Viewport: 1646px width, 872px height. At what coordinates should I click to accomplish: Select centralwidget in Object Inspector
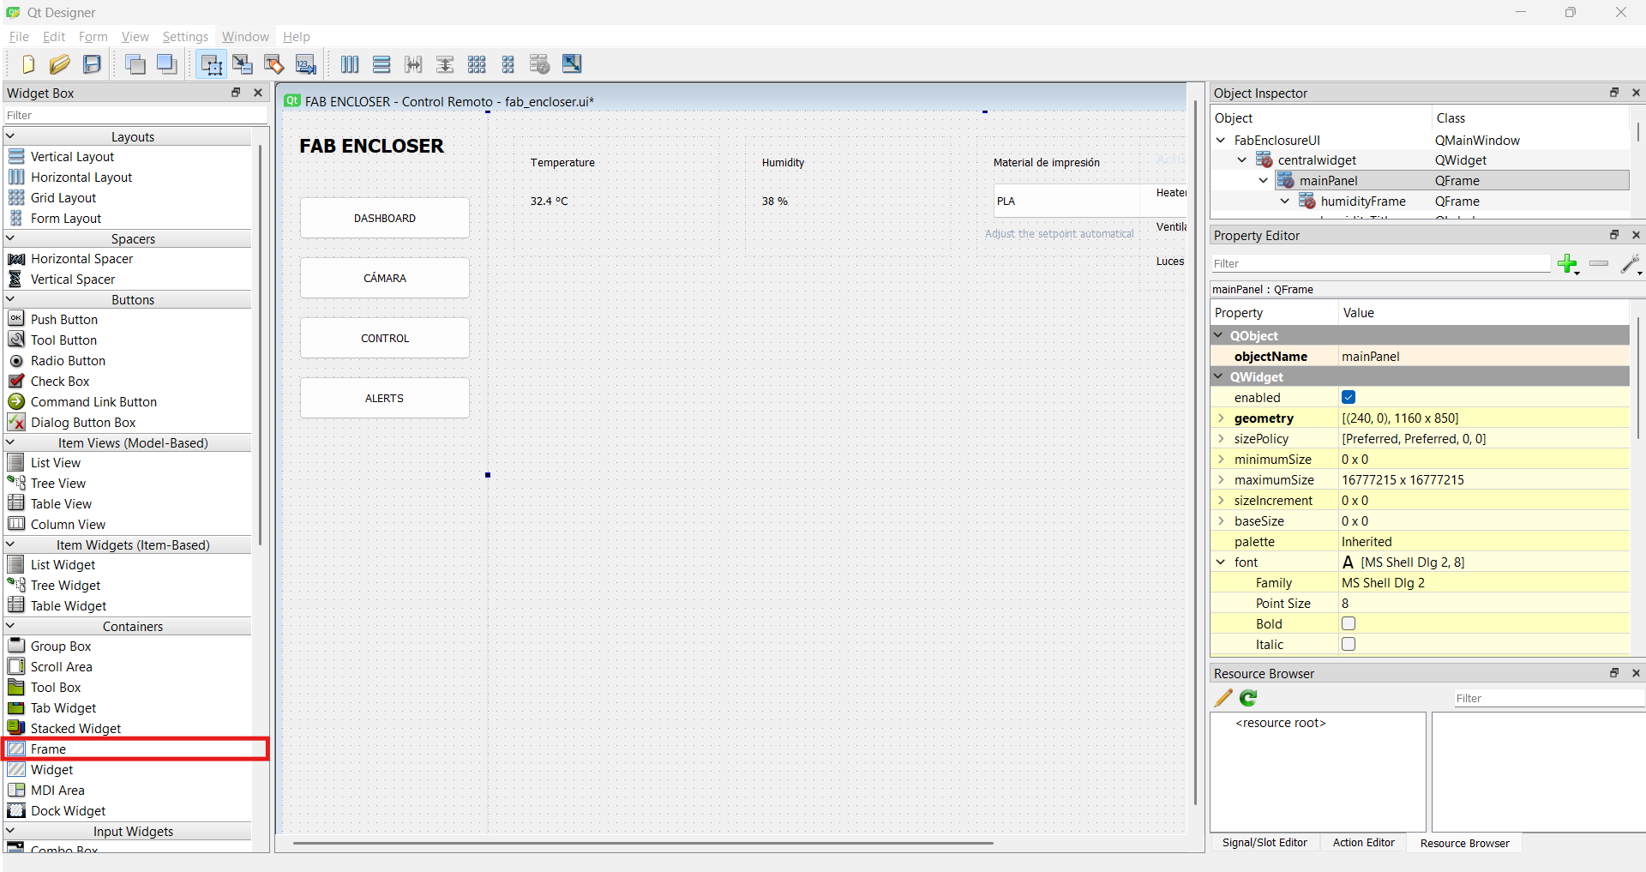pyautogui.click(x=1317, y=159)
